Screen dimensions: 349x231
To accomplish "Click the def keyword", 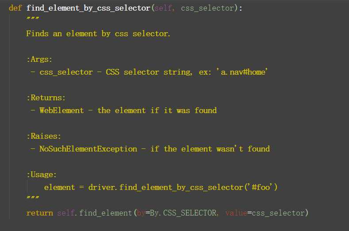I will (x=15, y=8).
